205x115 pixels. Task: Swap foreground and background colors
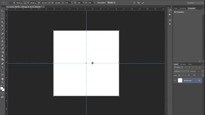(4, 86)
